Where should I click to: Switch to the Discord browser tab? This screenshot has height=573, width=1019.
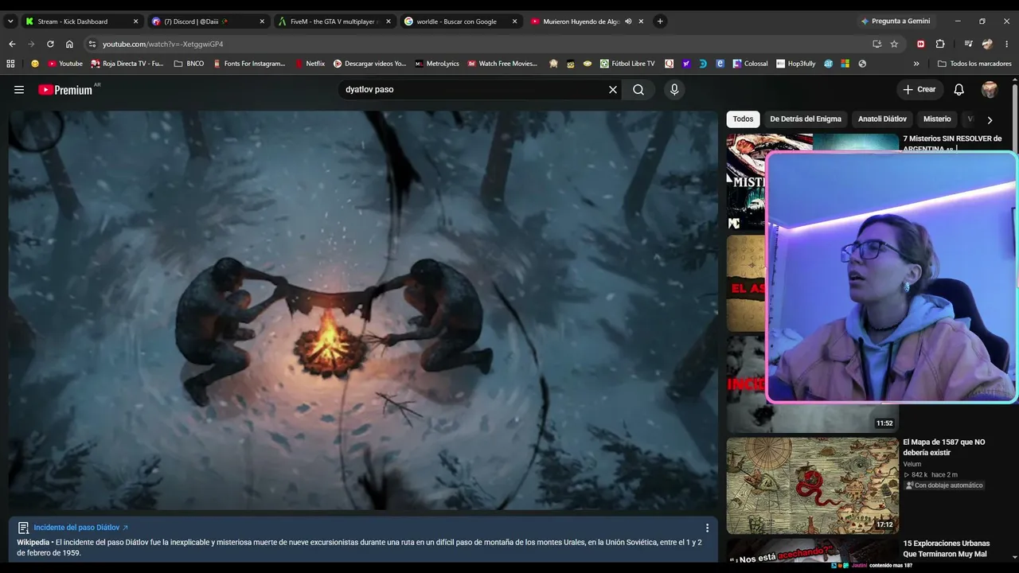[209, 21]
